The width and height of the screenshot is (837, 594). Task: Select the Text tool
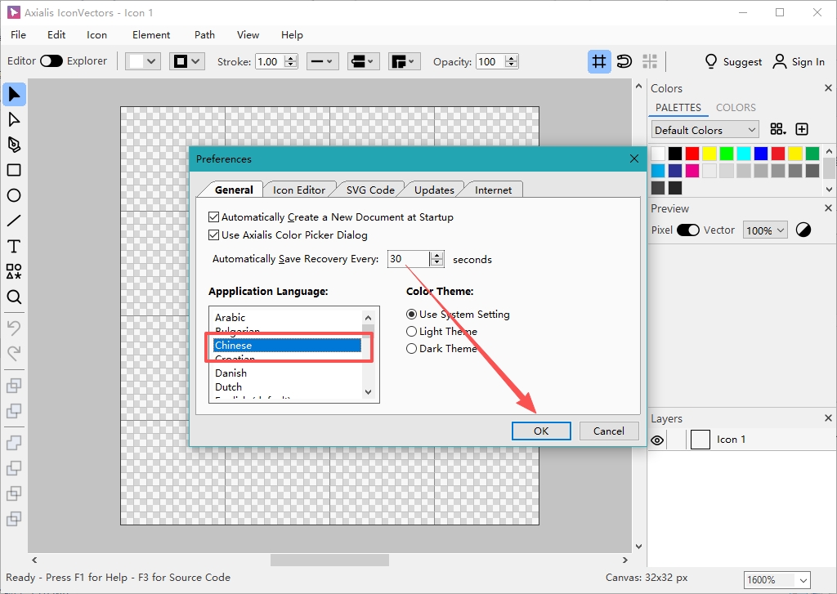point(14,246)
